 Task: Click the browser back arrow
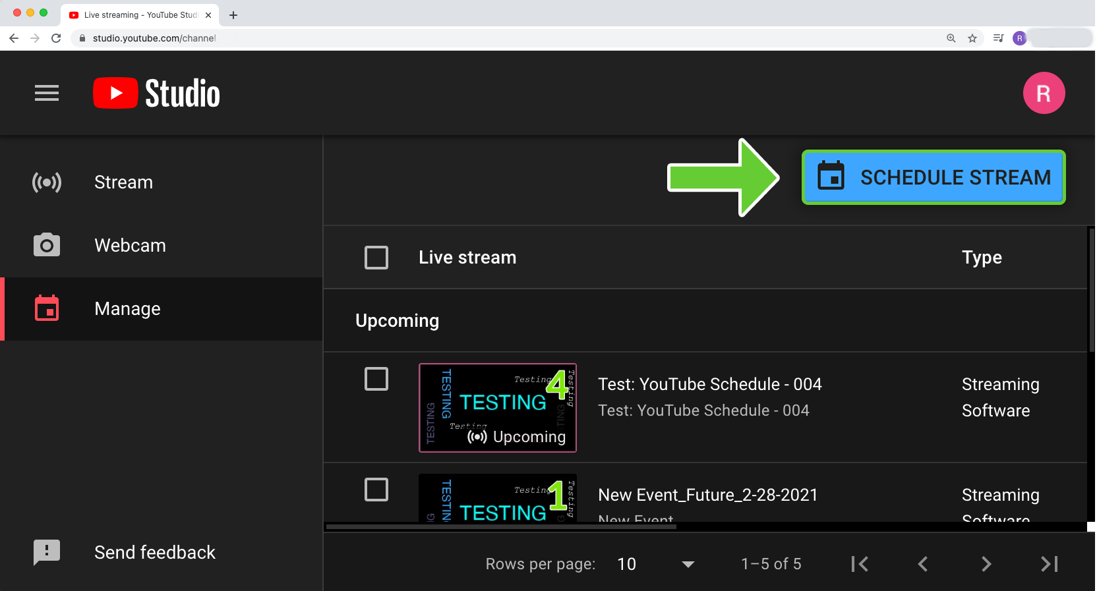[14, 38]
